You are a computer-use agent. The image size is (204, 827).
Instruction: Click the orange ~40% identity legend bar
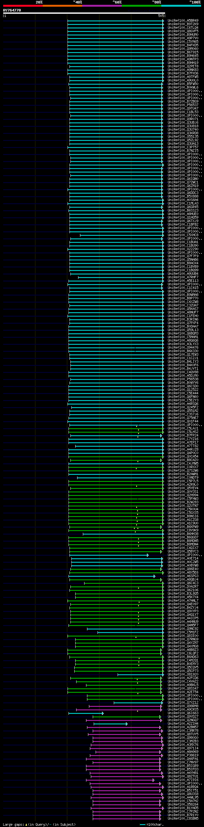62,6
